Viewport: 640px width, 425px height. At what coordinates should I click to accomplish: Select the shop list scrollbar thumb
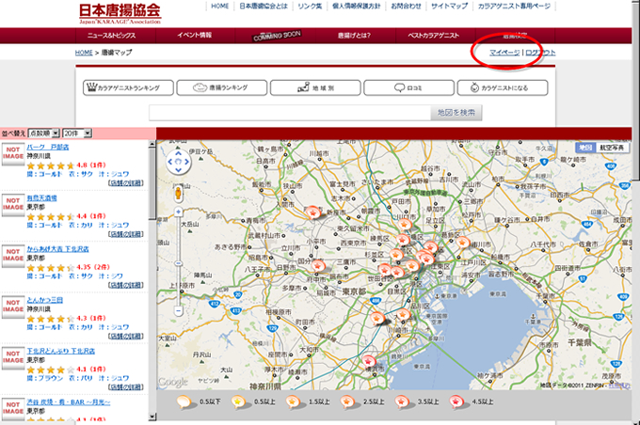tap(152, 183)
